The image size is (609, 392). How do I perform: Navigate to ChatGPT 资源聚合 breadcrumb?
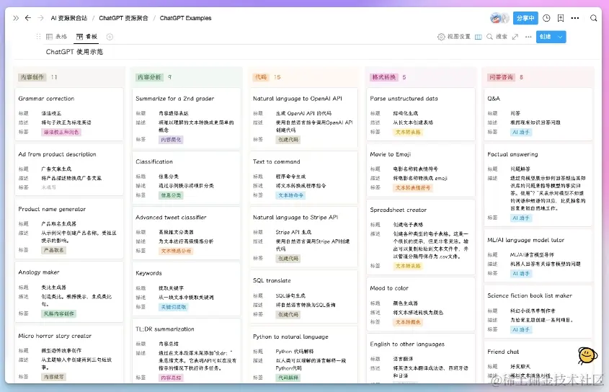point(123,18)
